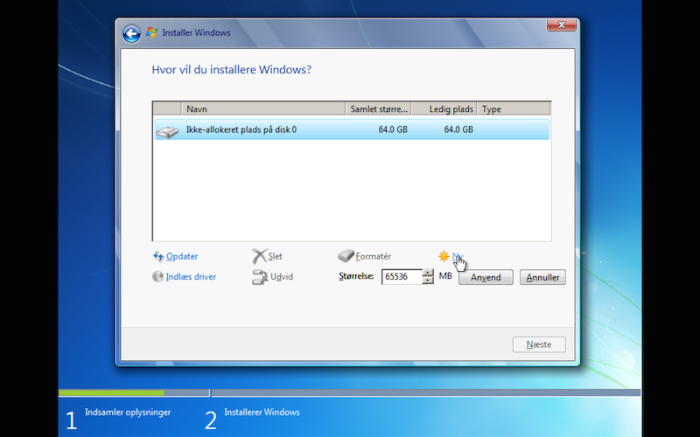This screenshot has width=700, height=437.
Task: Increase size with spinner up arrow
Action: [428, 273]
